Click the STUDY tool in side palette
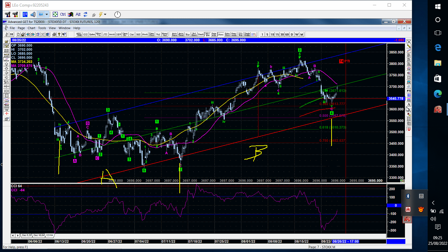Viewport: 448px width, 252px height. tap(6, 55)
